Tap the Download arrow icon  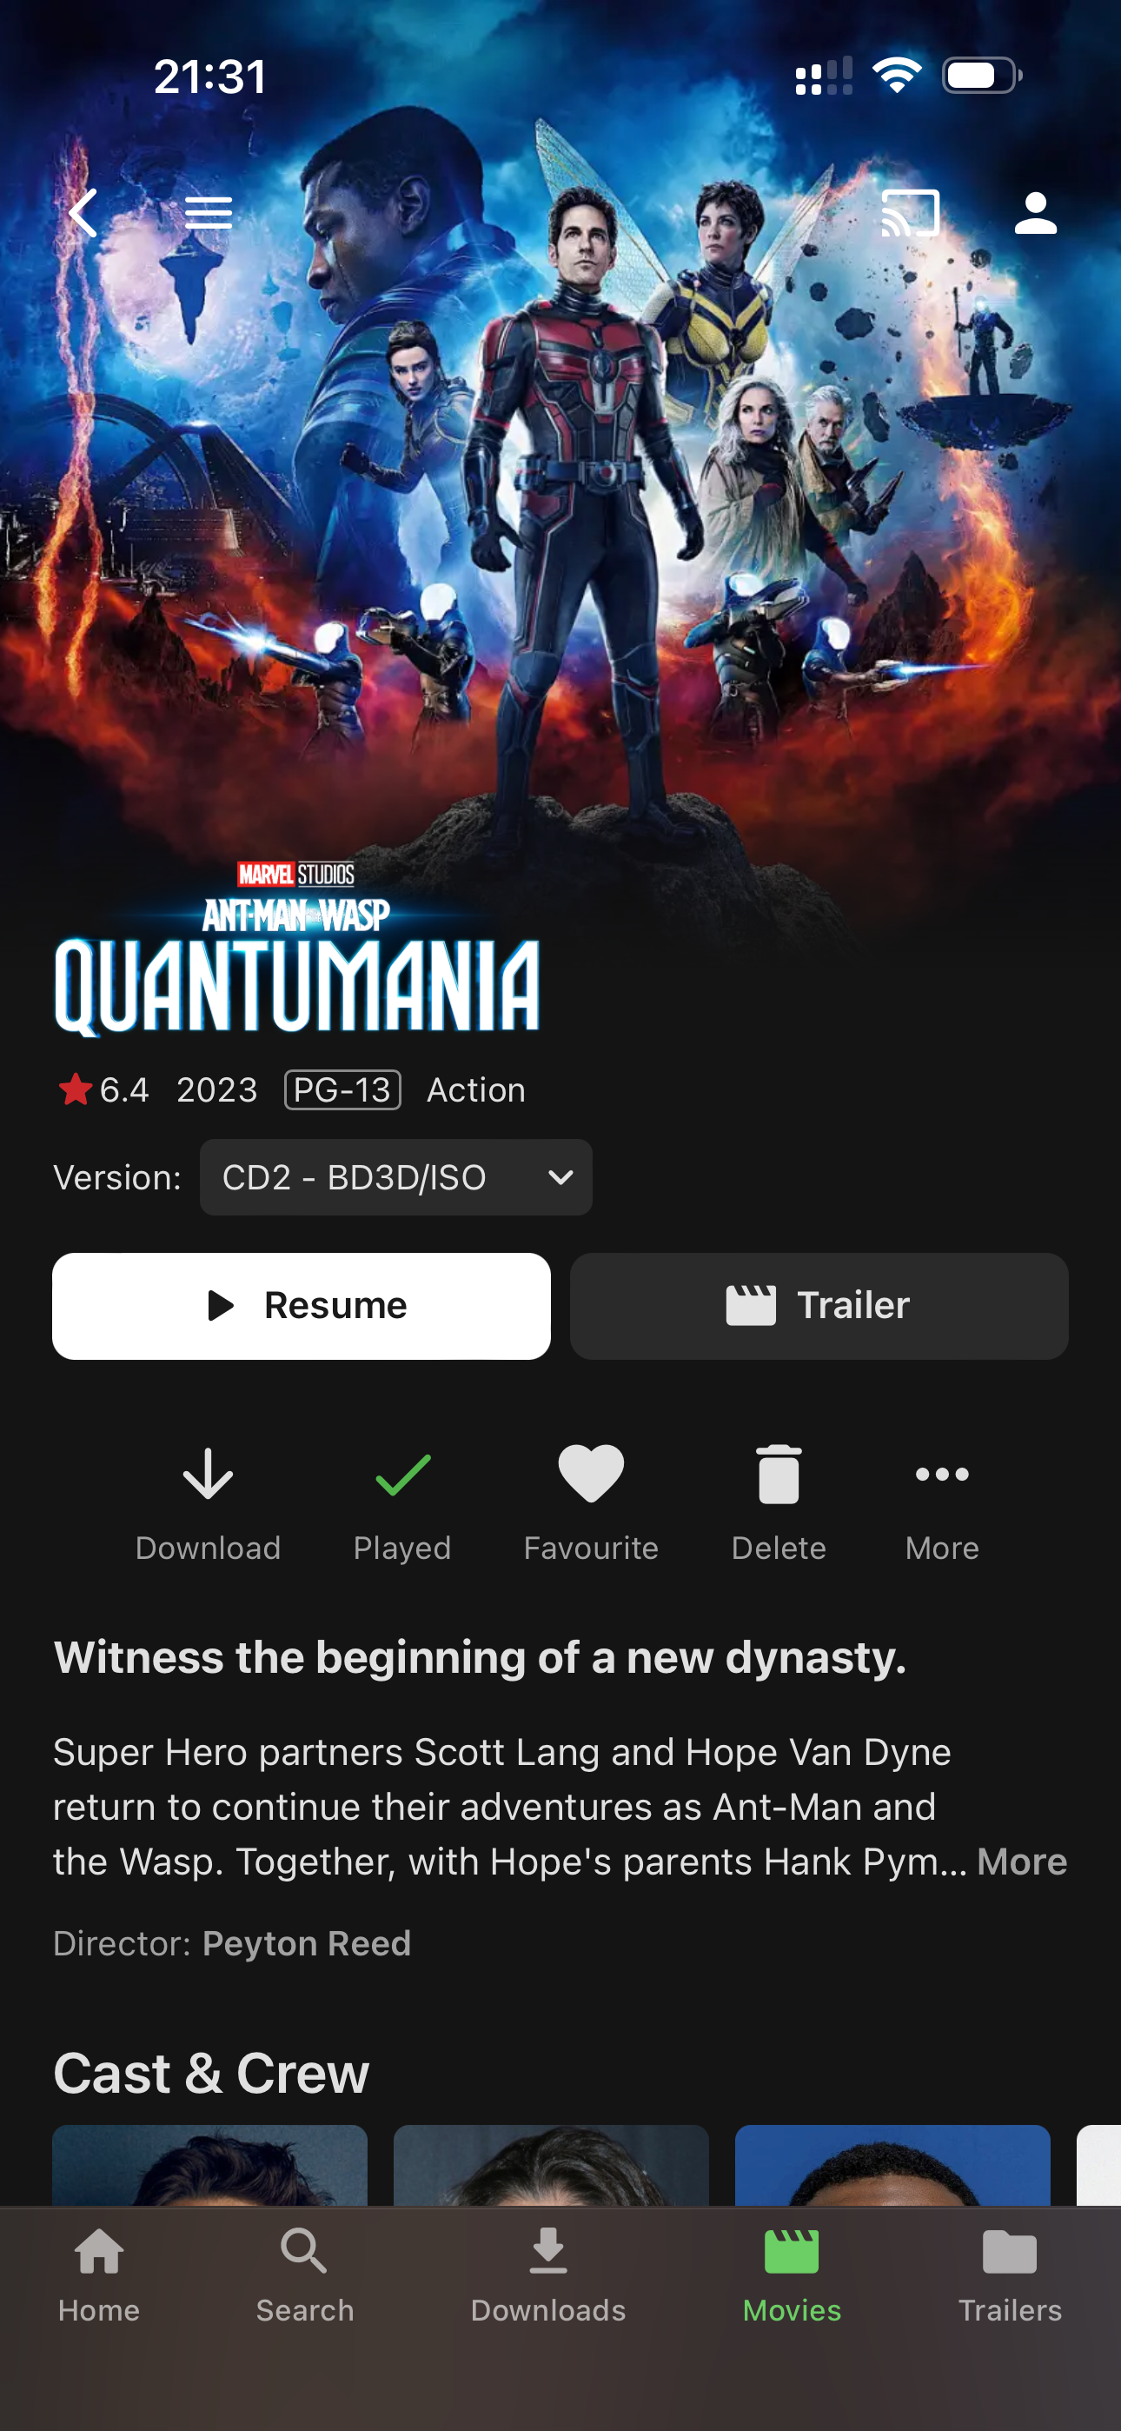pos(208,1473)
